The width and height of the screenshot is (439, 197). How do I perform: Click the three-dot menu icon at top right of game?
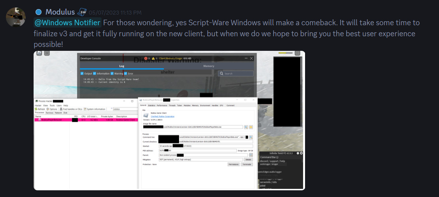coord(298,53)
